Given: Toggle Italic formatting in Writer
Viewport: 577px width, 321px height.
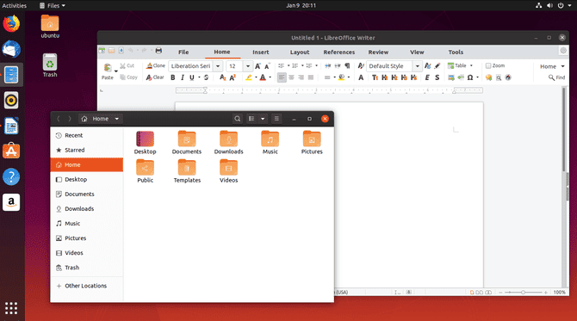Looking at the screenshot, I should click(183, 77).
